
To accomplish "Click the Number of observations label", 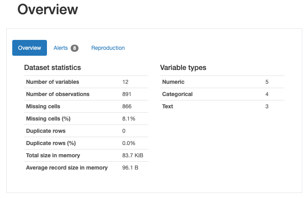I will tap(58, 94).
